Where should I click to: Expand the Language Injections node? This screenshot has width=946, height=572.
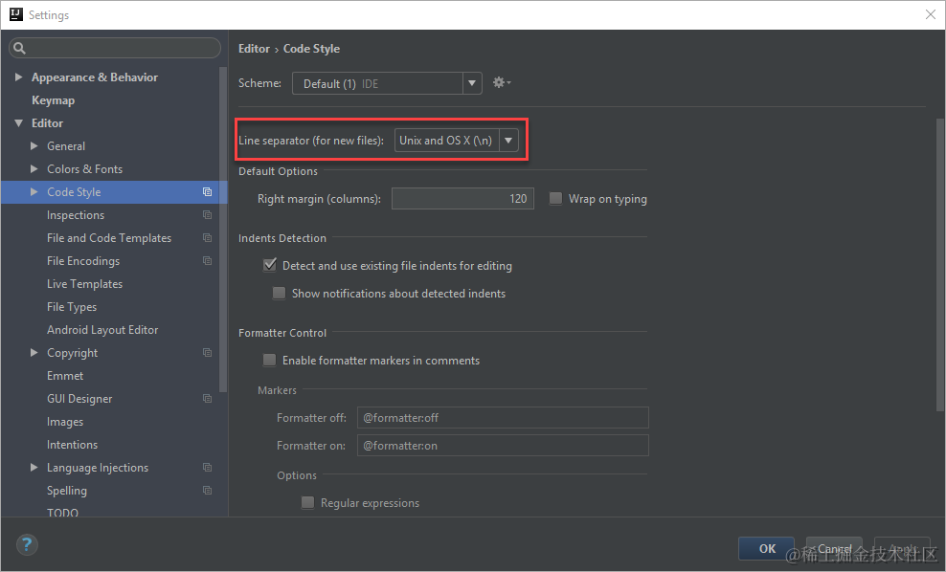coord(34,467)
